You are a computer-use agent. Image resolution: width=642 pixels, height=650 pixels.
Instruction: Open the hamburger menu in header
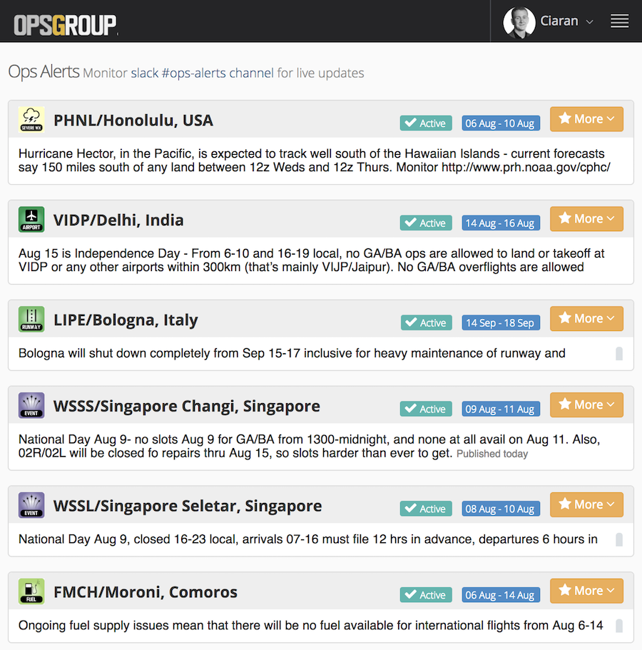(619, 21)
